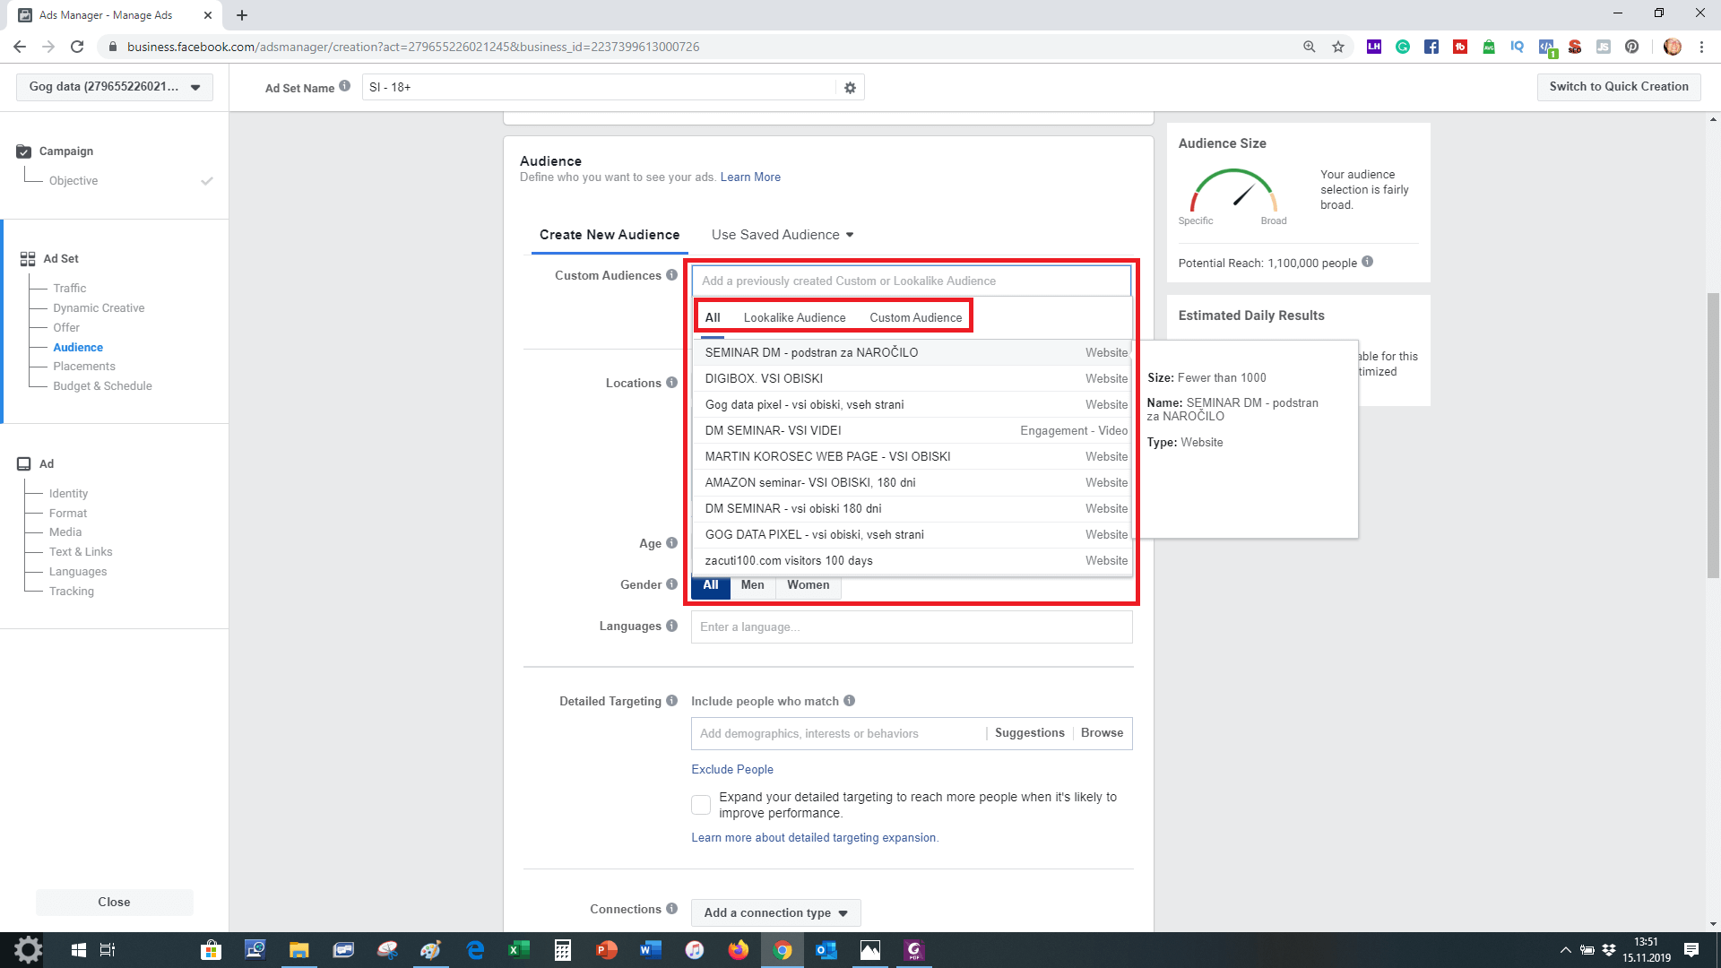Switch to Lookalike Audience filter tab
Viewport: 1721px width, 968px height.
coord(794,317)
